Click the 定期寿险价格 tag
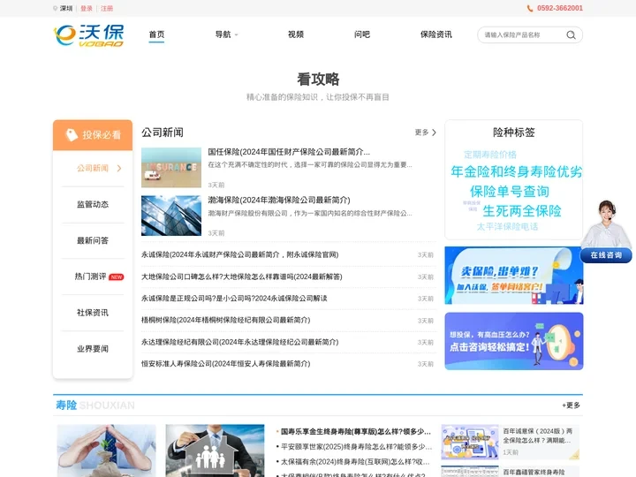The image size is (636, 477). tap(490, 155)
